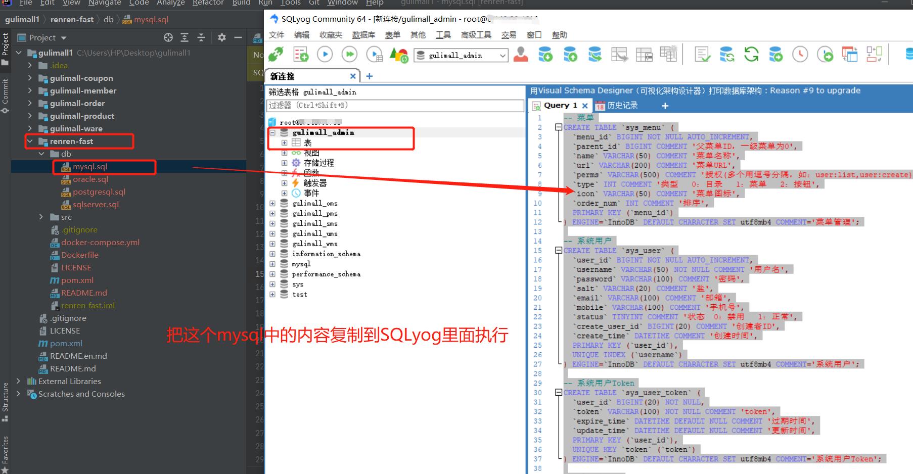Expand the External Libraries node

click(19, 381)
